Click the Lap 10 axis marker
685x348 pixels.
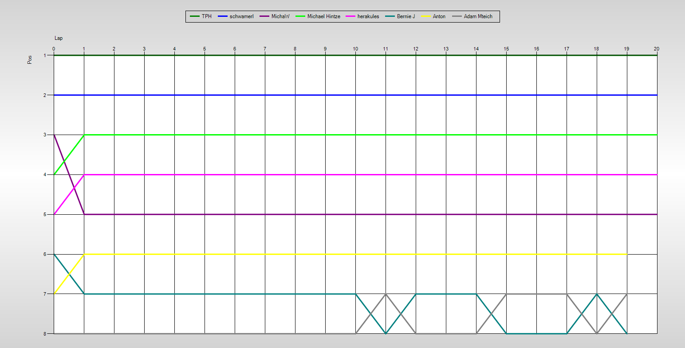click(x=355, y=49)
